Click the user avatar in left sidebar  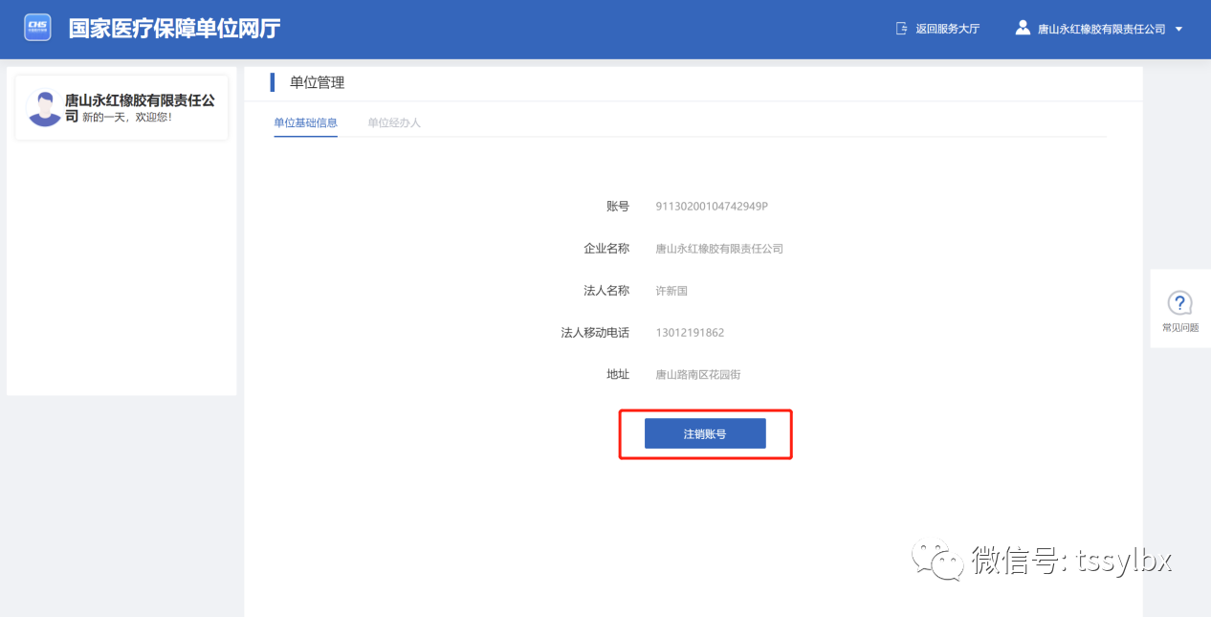coord(44,108)
